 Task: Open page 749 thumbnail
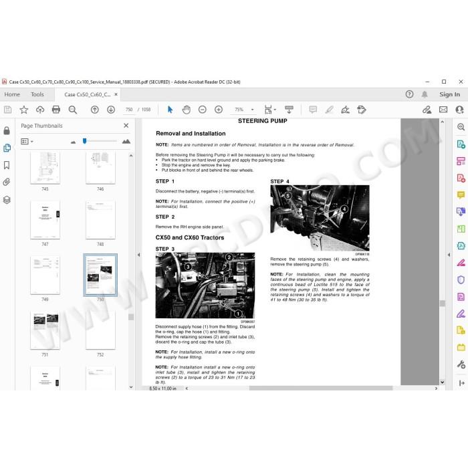45,275
